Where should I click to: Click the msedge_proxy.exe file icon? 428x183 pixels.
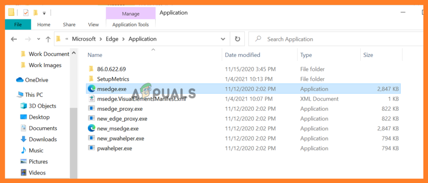pos(92,109)
